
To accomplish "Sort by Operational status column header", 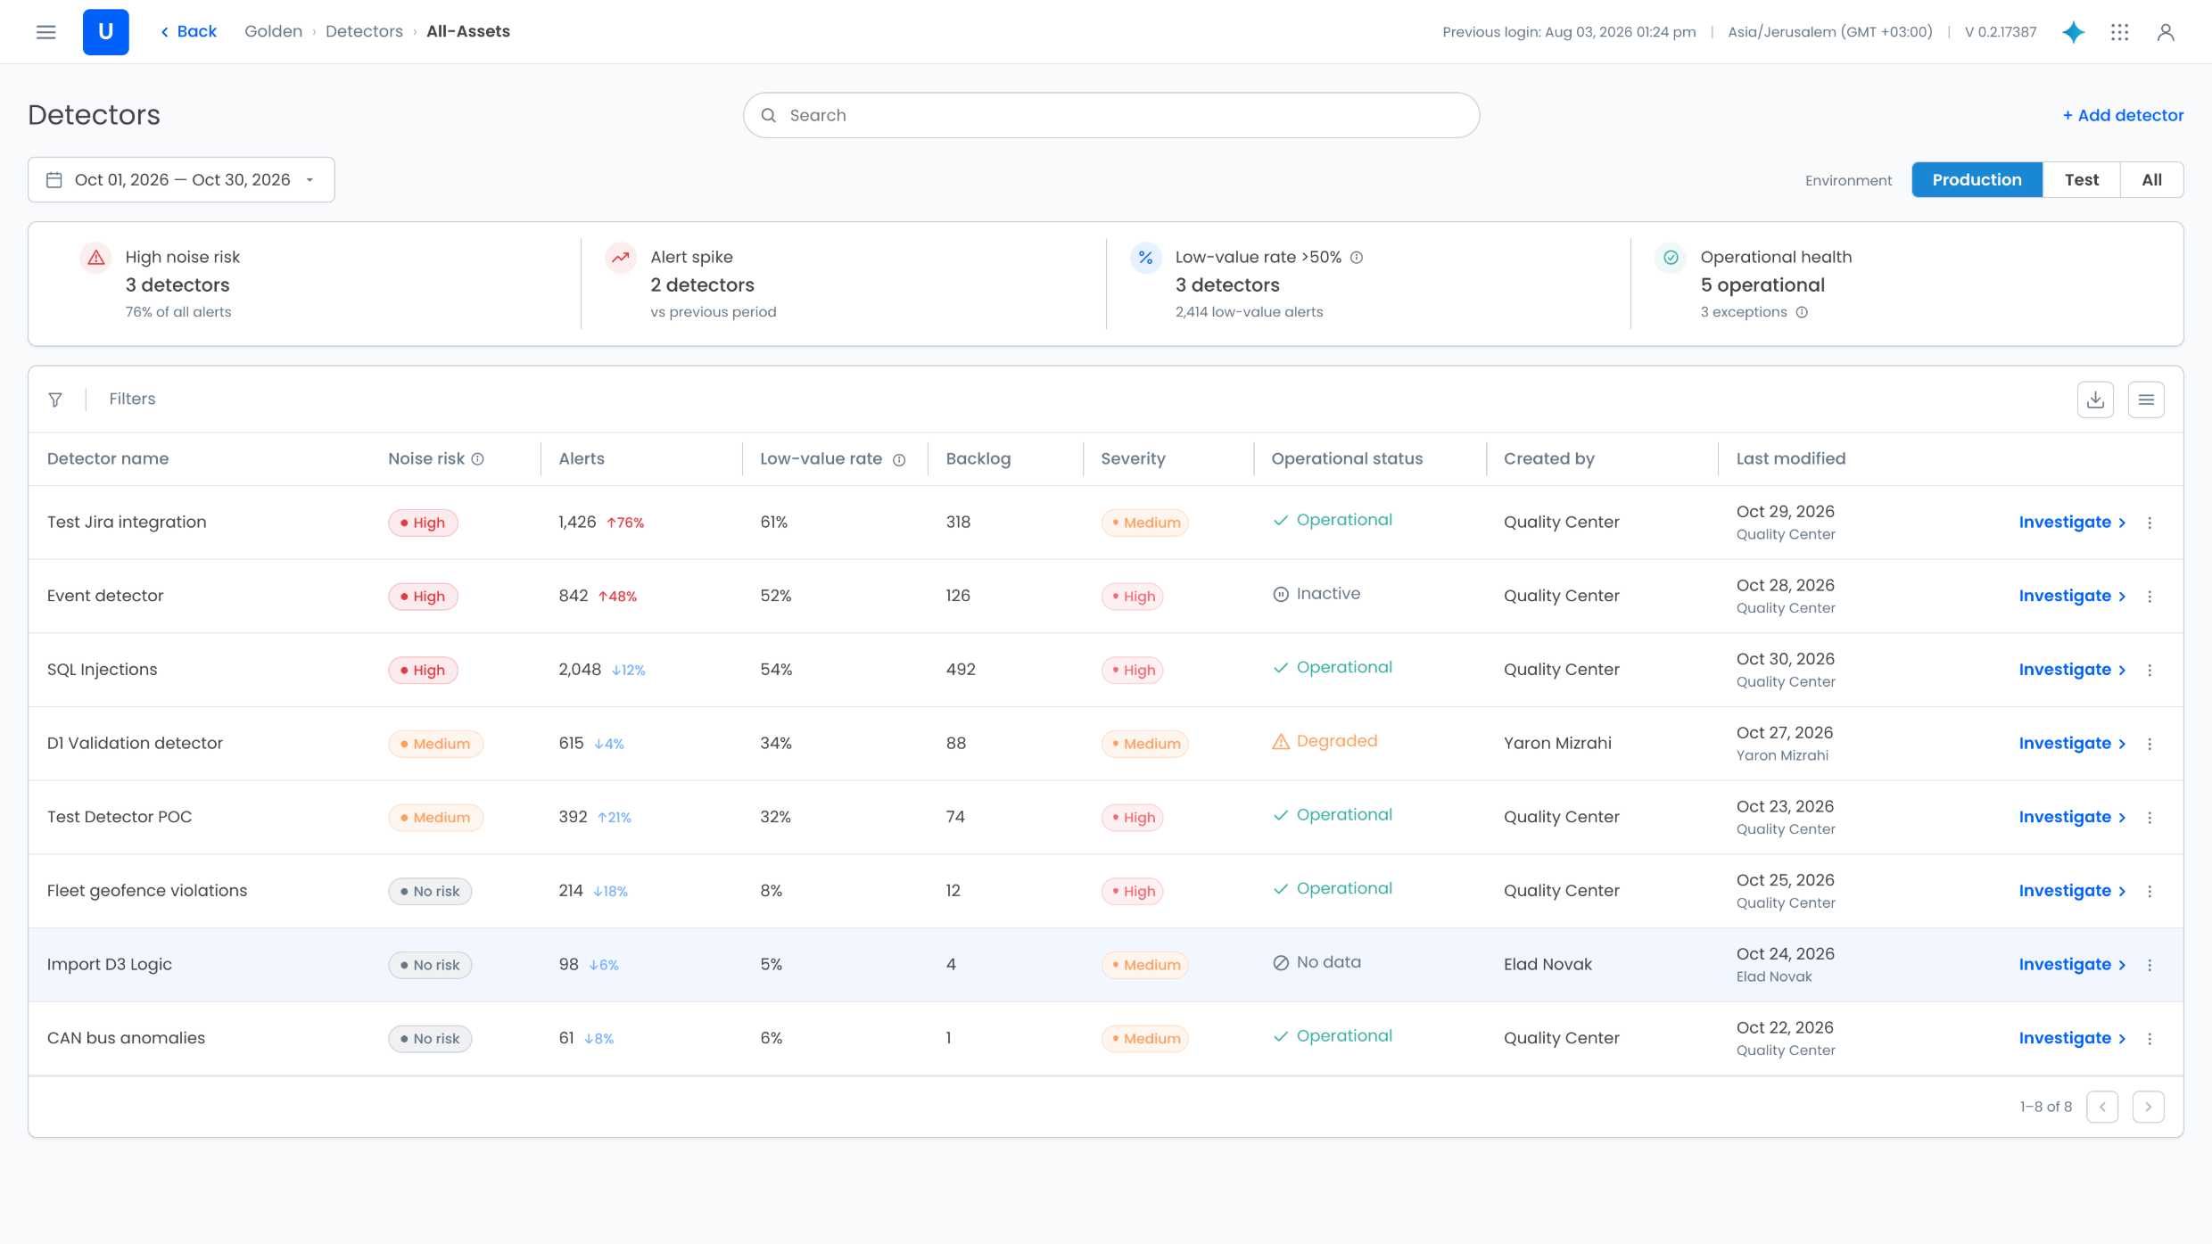I will coord(1347,458).
